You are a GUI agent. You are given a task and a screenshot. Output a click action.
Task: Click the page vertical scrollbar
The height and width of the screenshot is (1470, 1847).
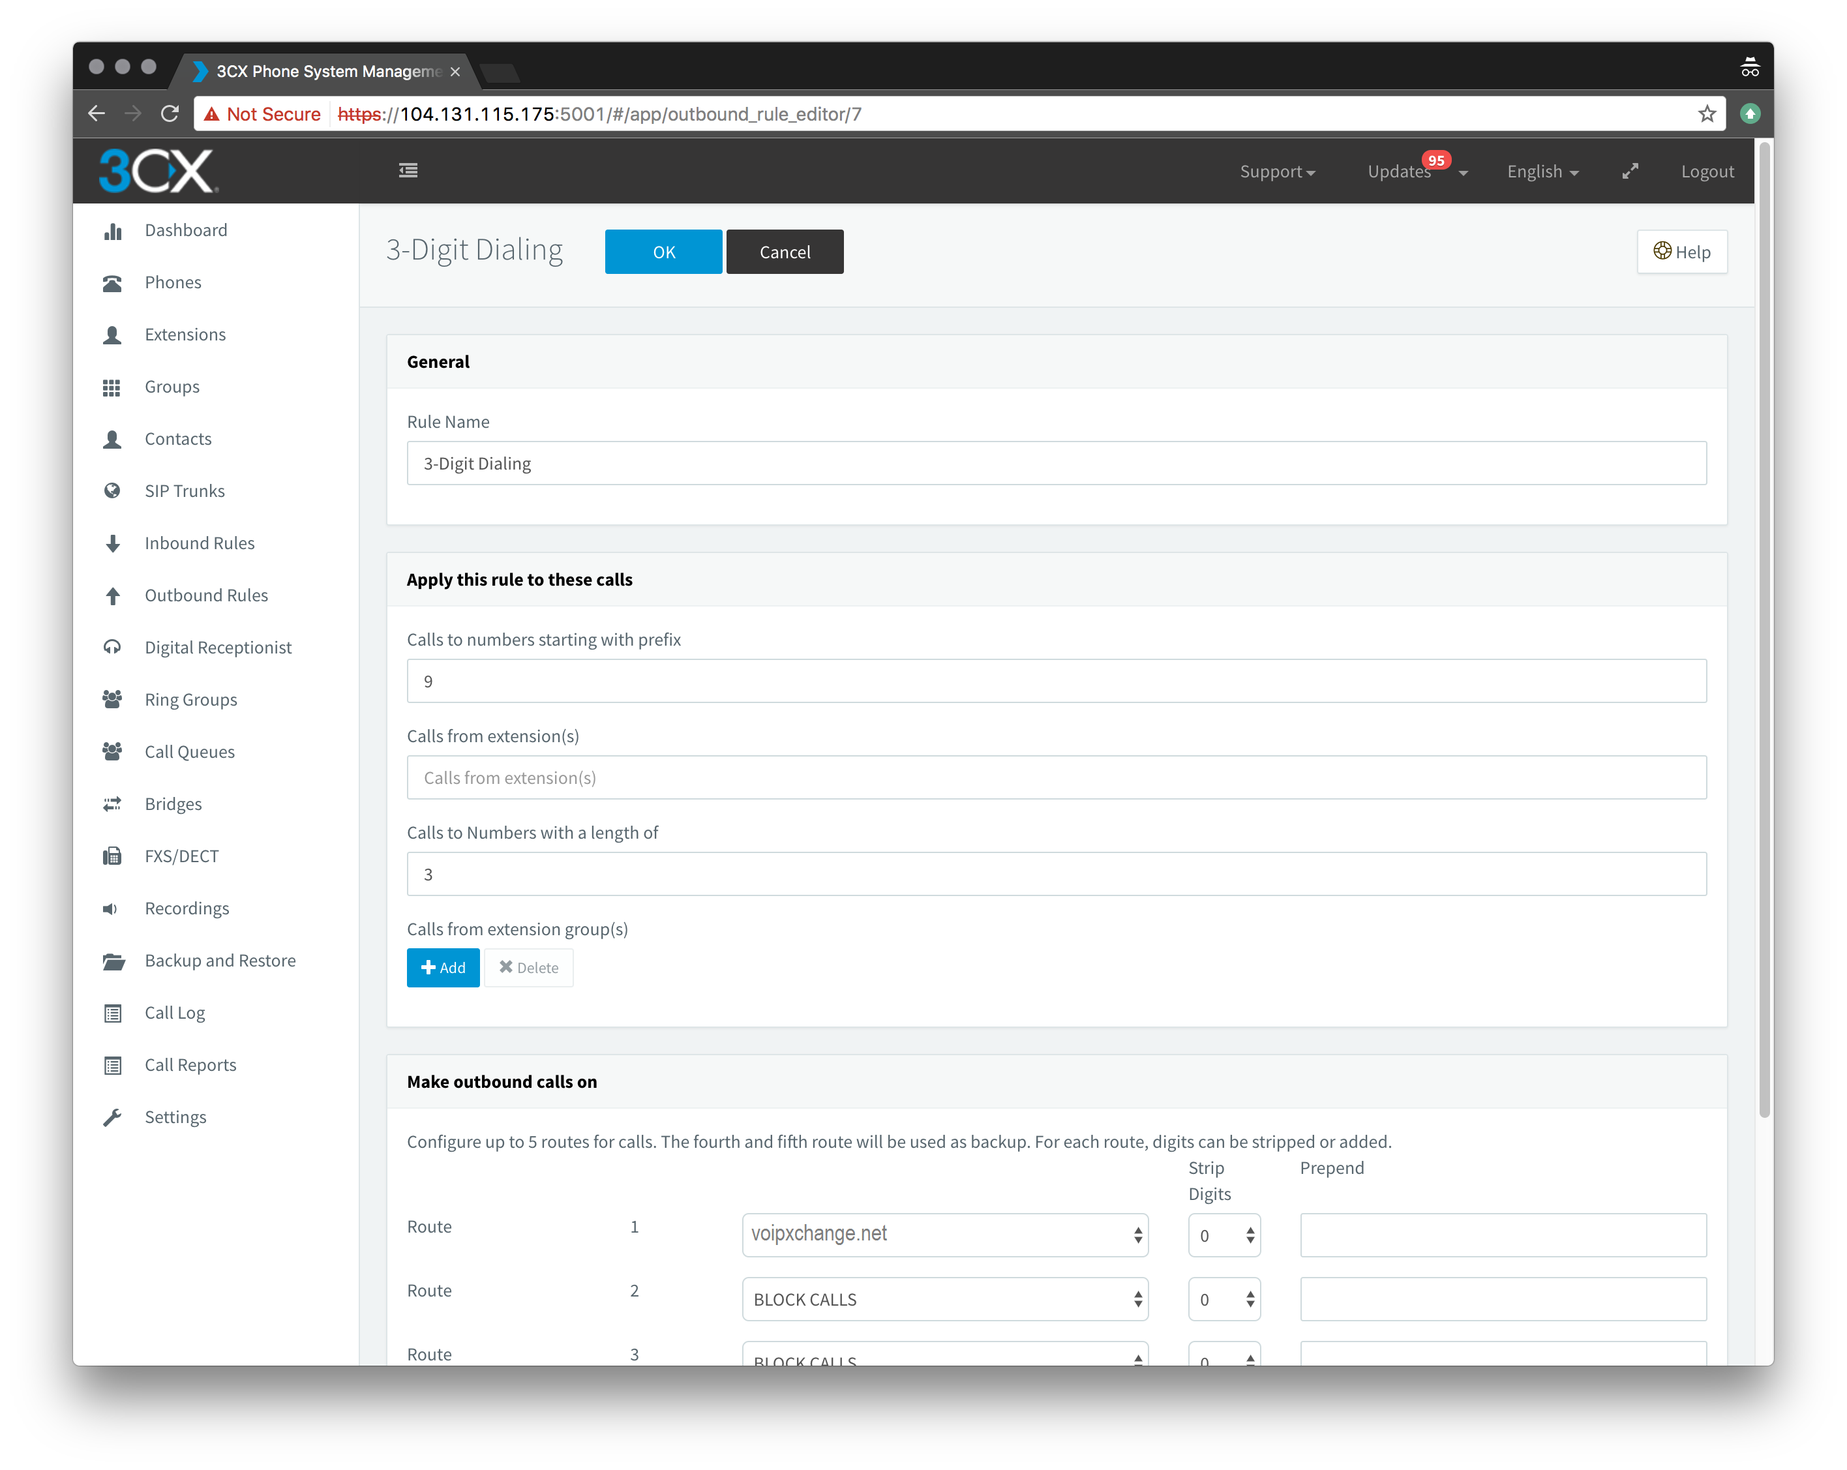(x=1764, y=629)
